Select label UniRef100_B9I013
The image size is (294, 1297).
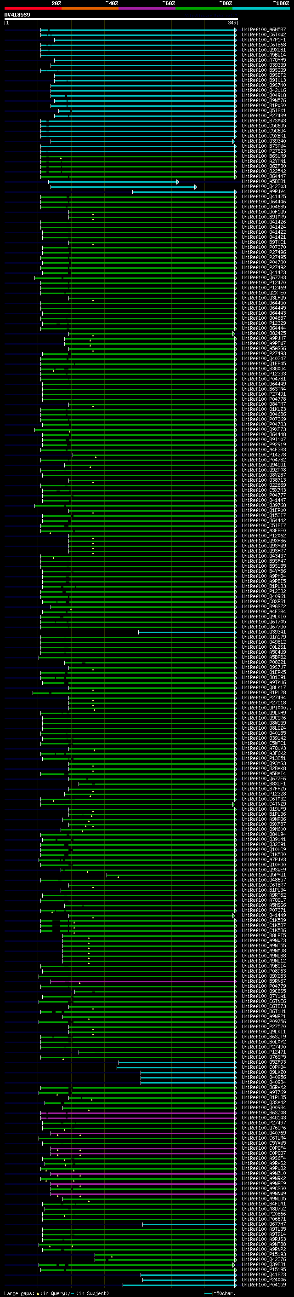(x=263, y=80)
